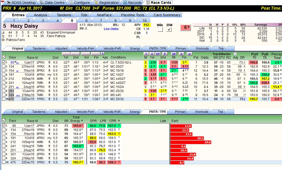
Task: Click the trainer name Farro Patricia
Action: 56,36
